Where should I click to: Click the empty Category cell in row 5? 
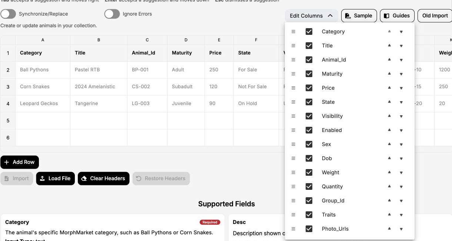pyautogui.click(x=43, y=121)
